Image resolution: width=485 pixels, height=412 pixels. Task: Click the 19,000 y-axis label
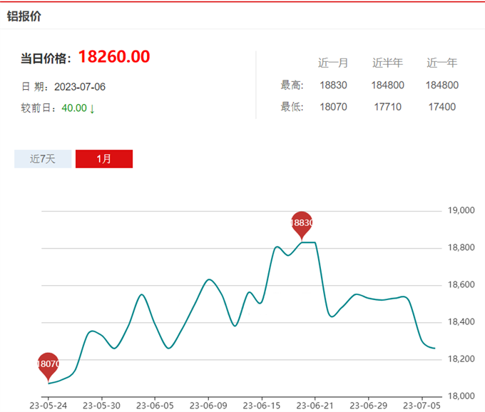tap(461, 211)
